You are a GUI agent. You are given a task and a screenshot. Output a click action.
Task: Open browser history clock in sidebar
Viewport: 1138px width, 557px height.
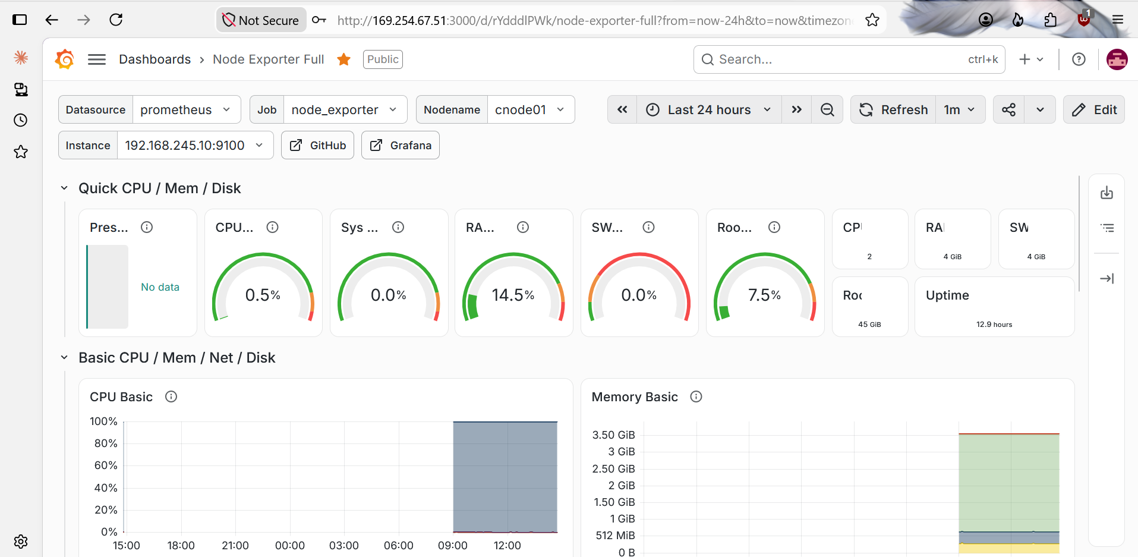[21, 120]
